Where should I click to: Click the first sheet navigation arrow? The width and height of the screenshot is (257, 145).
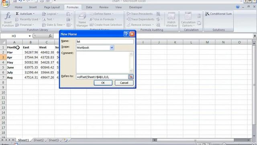[x=2, y=140]
